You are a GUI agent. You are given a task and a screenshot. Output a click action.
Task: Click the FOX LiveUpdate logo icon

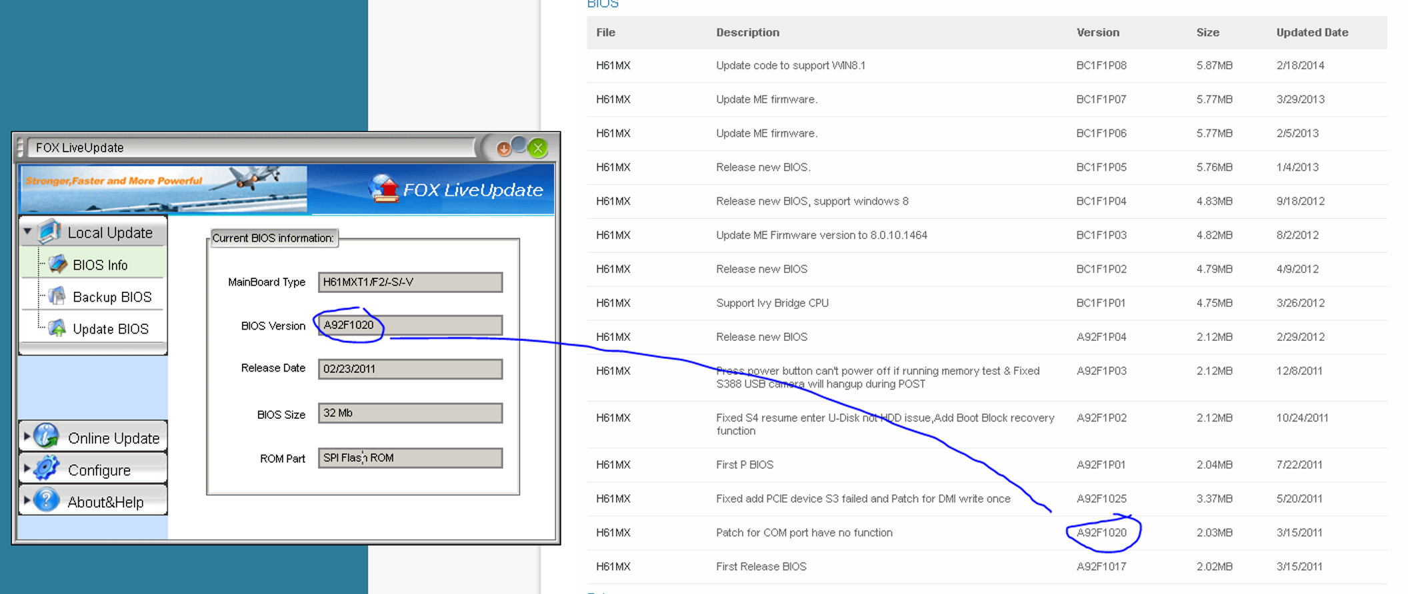383,189
